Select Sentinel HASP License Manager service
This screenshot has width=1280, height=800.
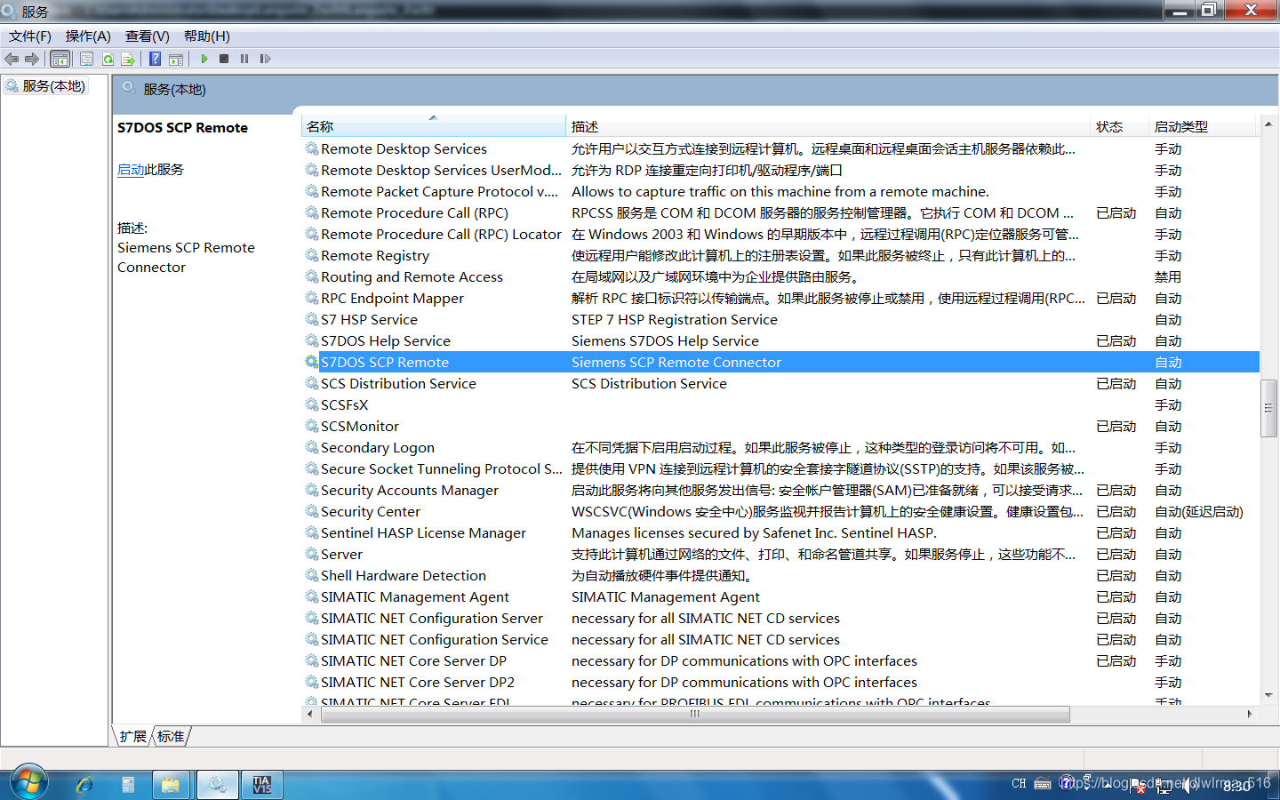[423, 533]
